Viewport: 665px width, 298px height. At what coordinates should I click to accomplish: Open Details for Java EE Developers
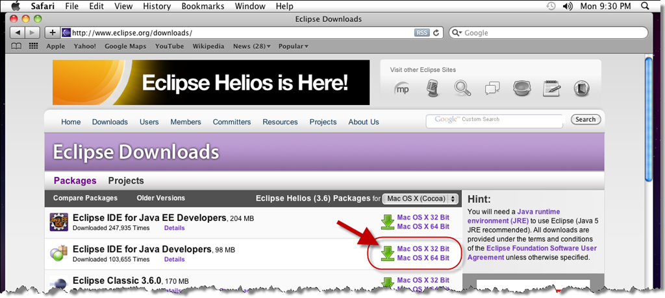[x=175, y=228]
